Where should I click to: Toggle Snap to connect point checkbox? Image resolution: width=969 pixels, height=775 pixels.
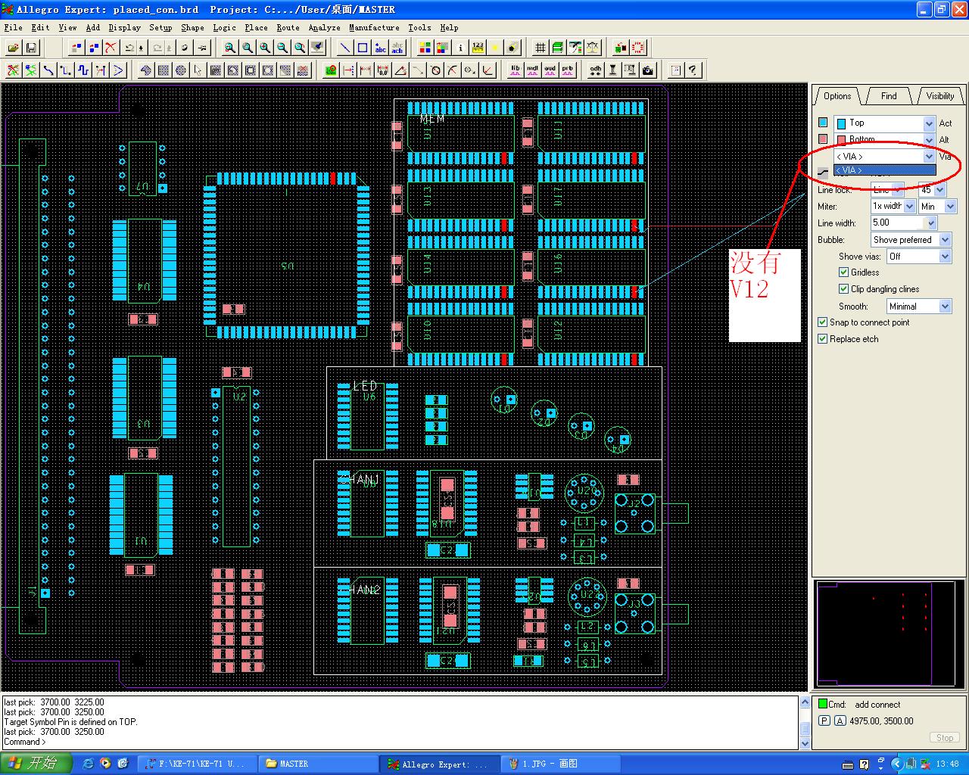tap(823, 322)
